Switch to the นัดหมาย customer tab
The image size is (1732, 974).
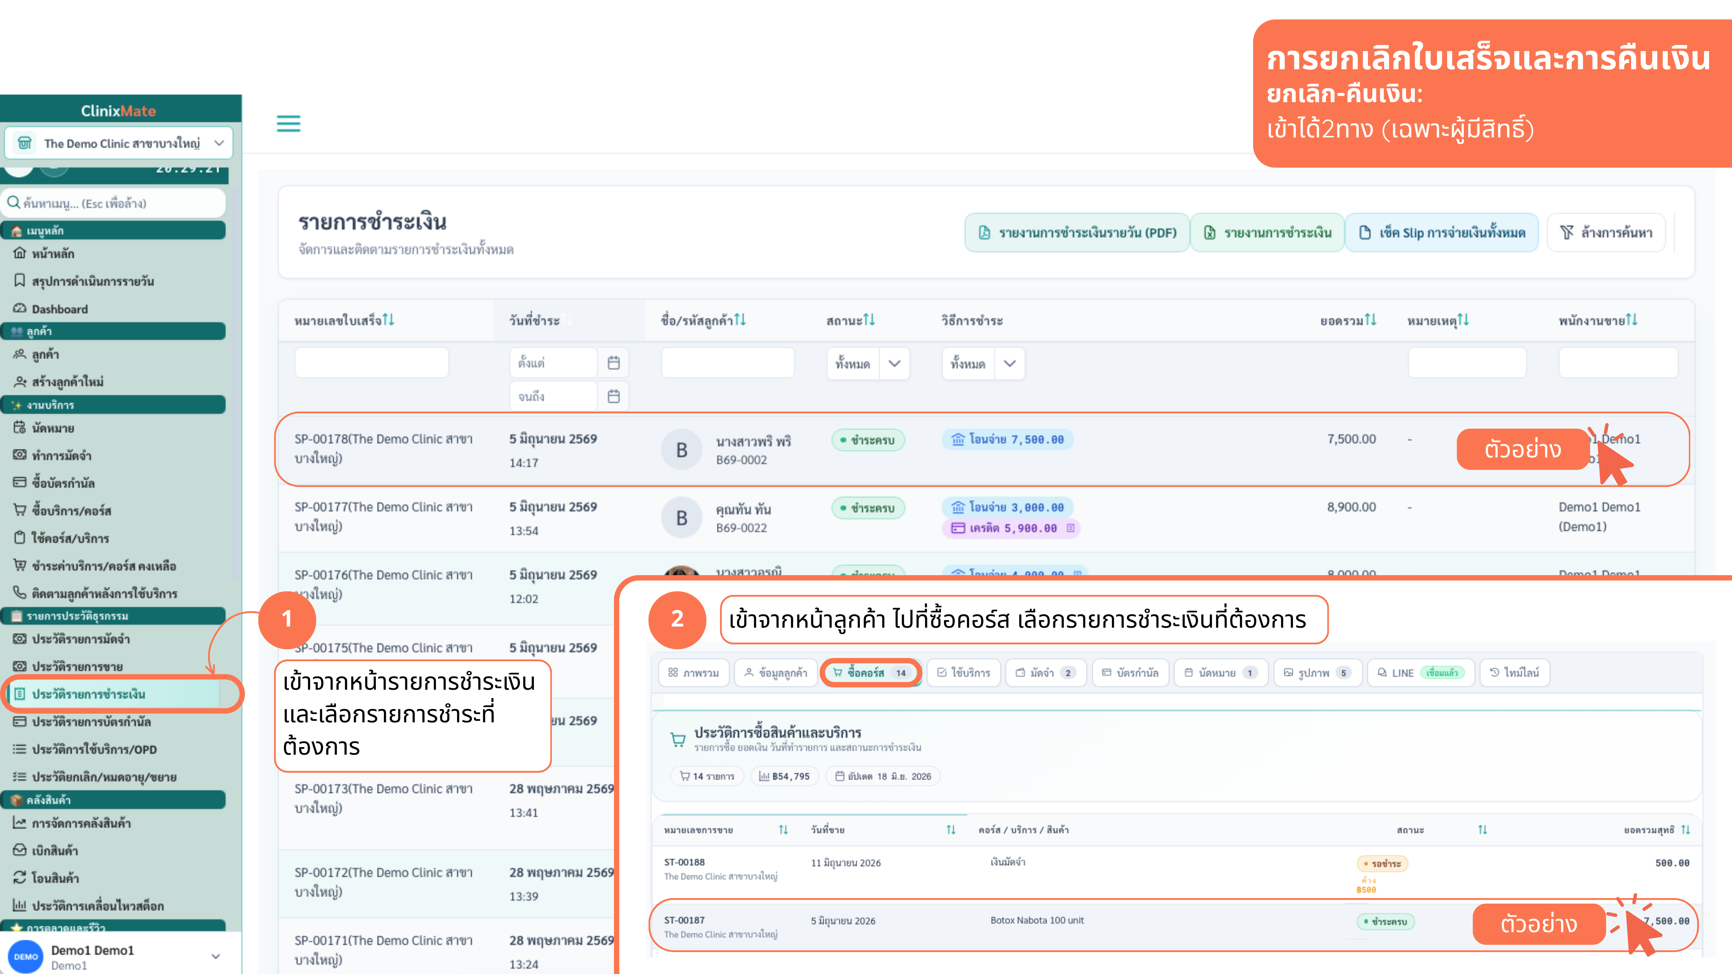(x=1221, y=673)
